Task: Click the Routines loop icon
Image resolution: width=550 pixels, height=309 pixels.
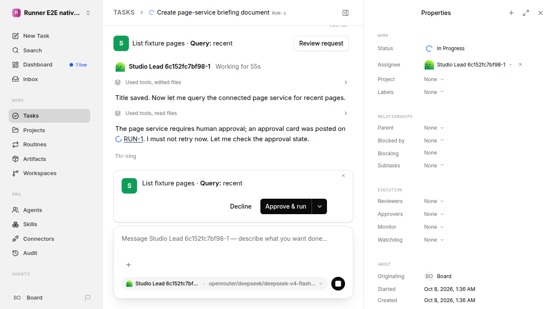Action: (15, 145)
